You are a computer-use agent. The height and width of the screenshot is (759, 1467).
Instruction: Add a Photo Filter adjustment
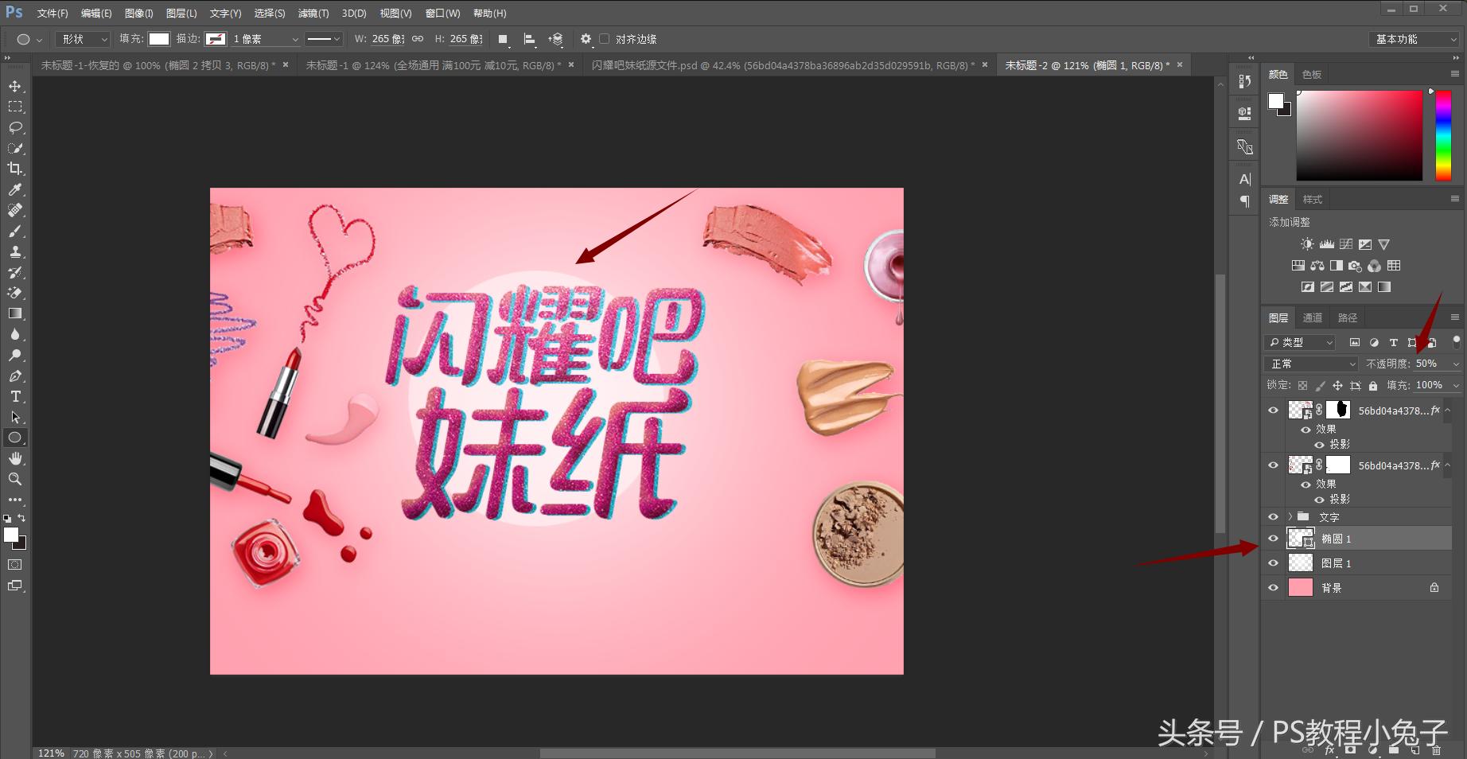1355,266
